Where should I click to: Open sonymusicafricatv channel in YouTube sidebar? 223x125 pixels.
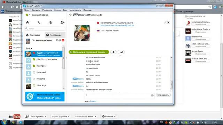coord(200,22)
